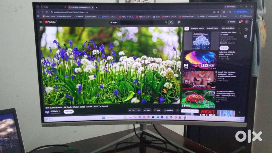Go back with the browser back arrow
The width and height of the screenshot is (272, 153).
tap(39, 12)
